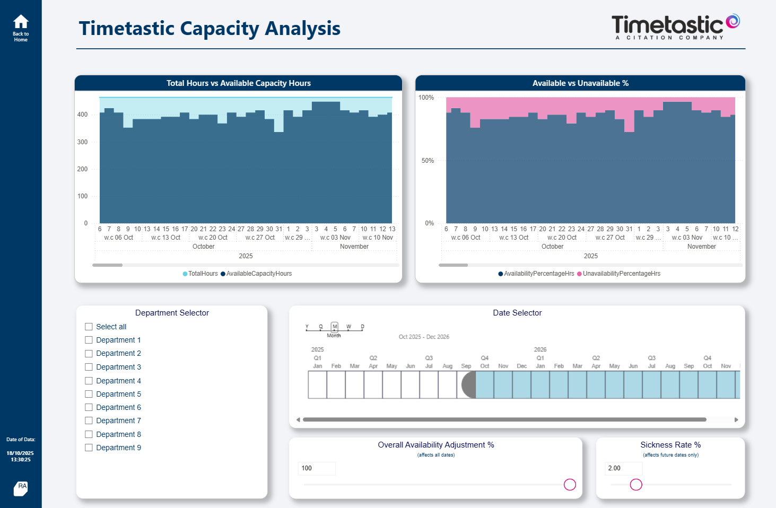Click the availability adjustment value field showing 100
Viewport: 776px width, 508px height.
pos(317,468)
